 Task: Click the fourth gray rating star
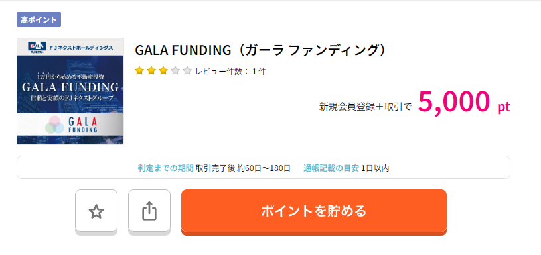[x=175, y=71]
